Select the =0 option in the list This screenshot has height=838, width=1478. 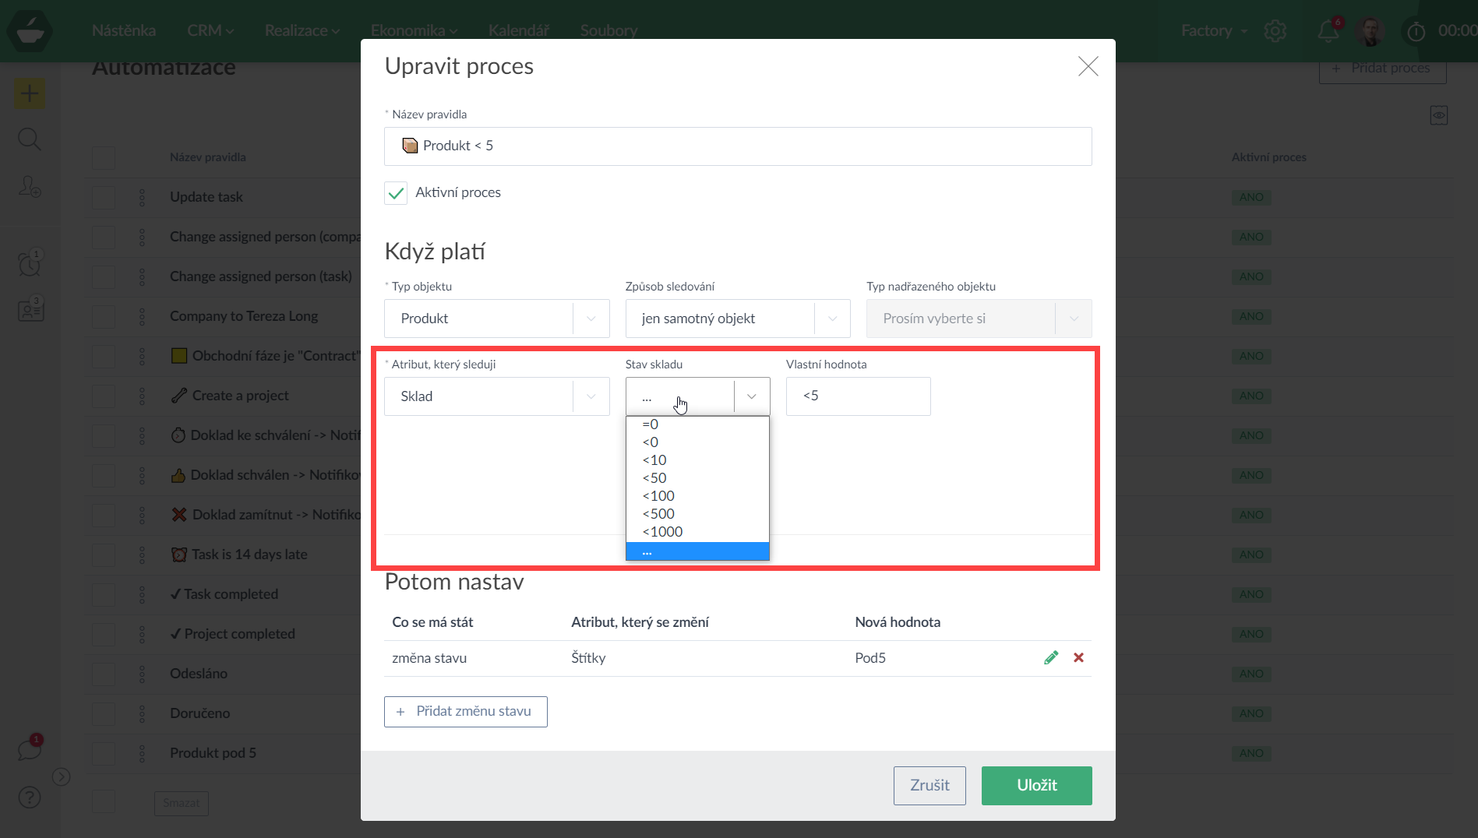click(x=651, y=424)
